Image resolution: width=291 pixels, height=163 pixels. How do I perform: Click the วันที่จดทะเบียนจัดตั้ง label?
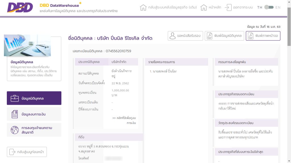tap(92, 83)
